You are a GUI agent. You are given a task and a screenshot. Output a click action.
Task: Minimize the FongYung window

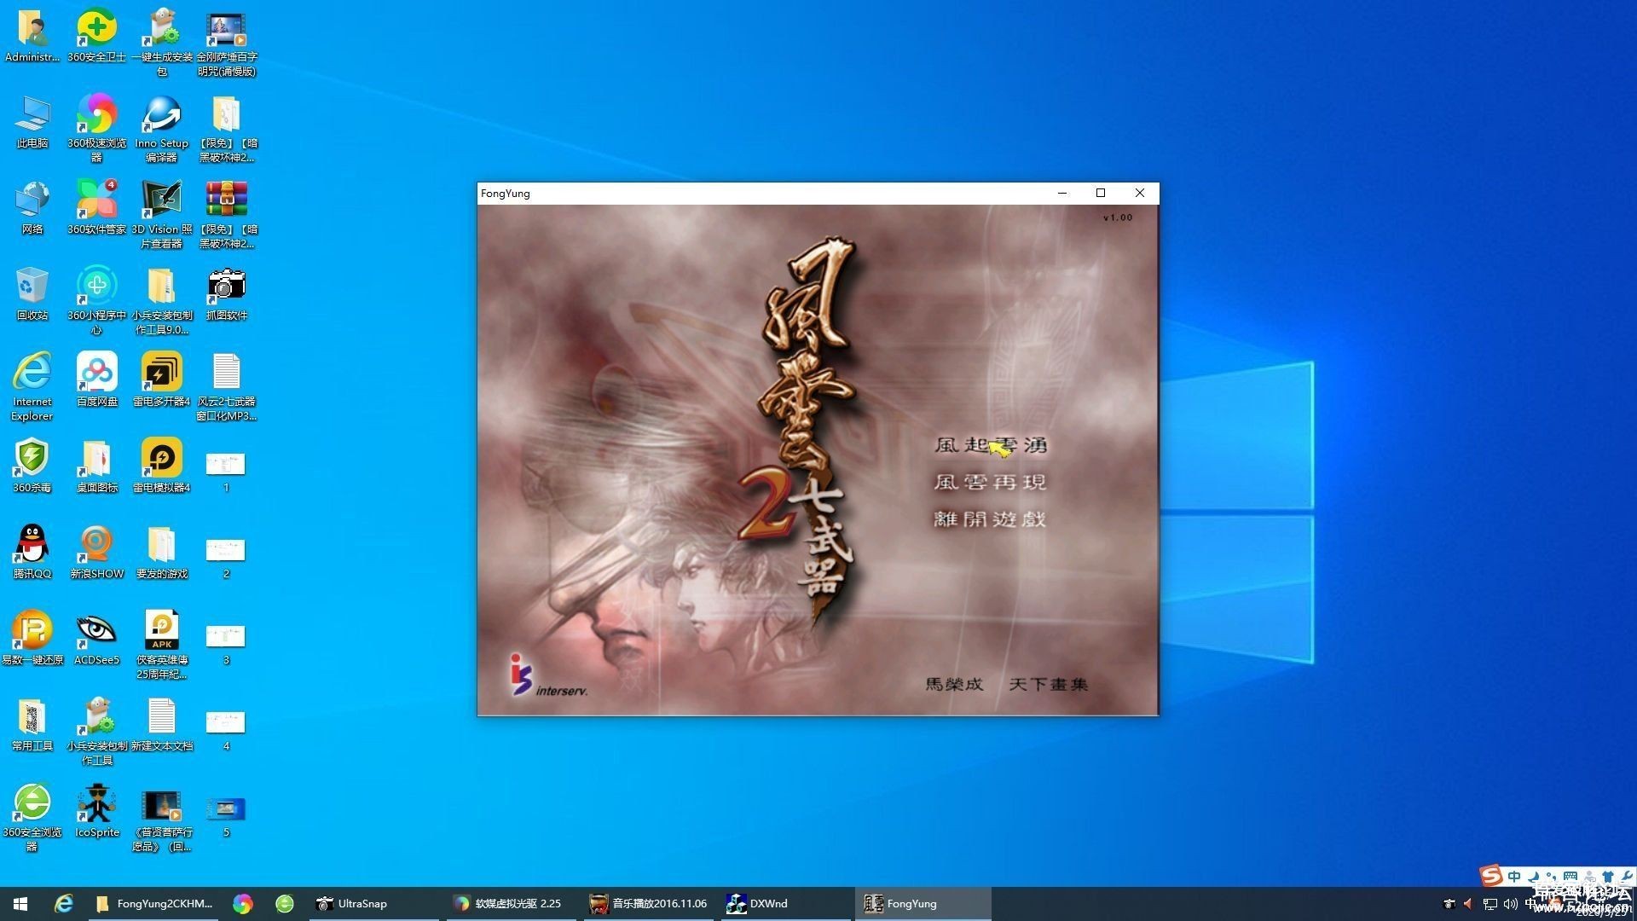click(1062, 193)
